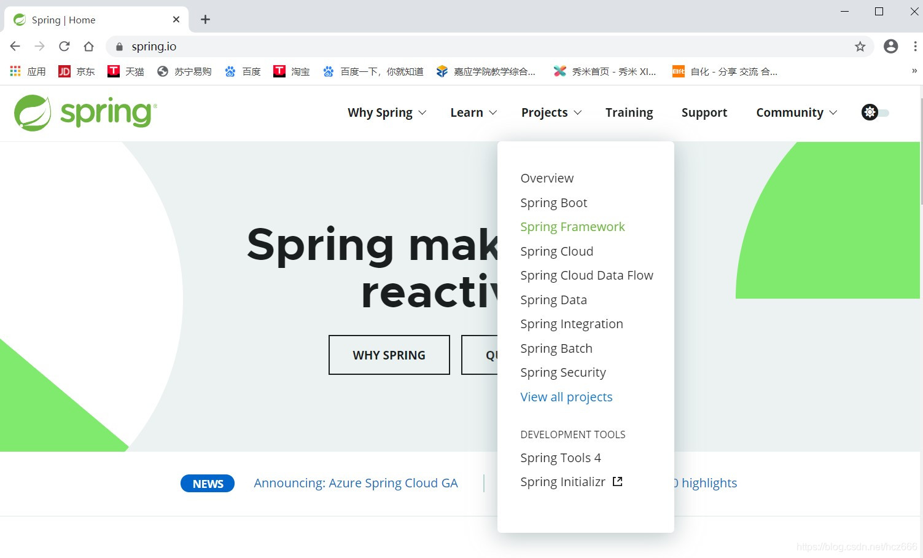Viewport: 923px width, 558px height.
Task: Click the browser forward arrow
Action: 40,46
